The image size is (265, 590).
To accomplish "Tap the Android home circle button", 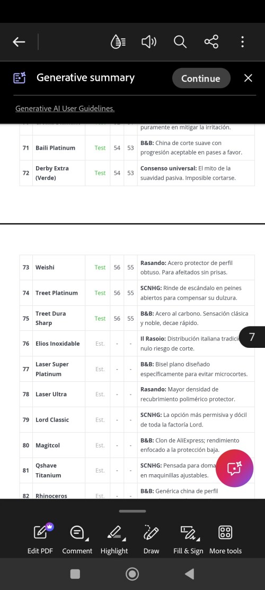I will point(132,574).
